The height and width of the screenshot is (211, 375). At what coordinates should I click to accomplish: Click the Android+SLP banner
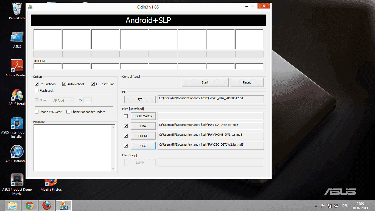pos(148,20)
